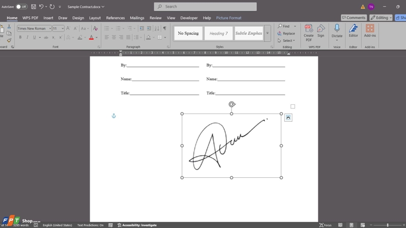Click in the Search box
Viewport: 406px width, 228px height.
pos(205,7)
